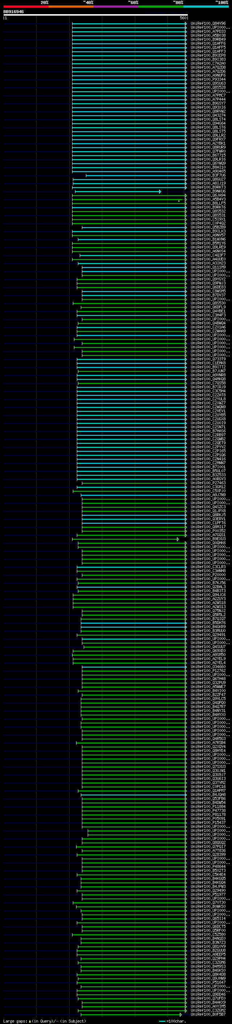
Task: Open hit UniRef100_B5DH76
Action: [x=208, y=623]
